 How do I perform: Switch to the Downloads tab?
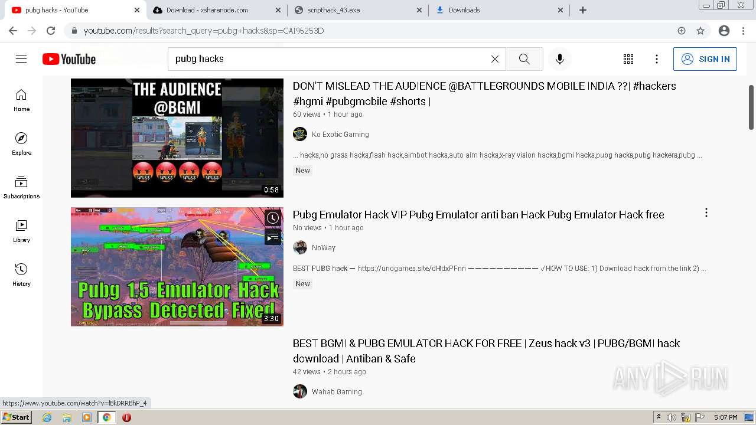(x=499, y=10)
